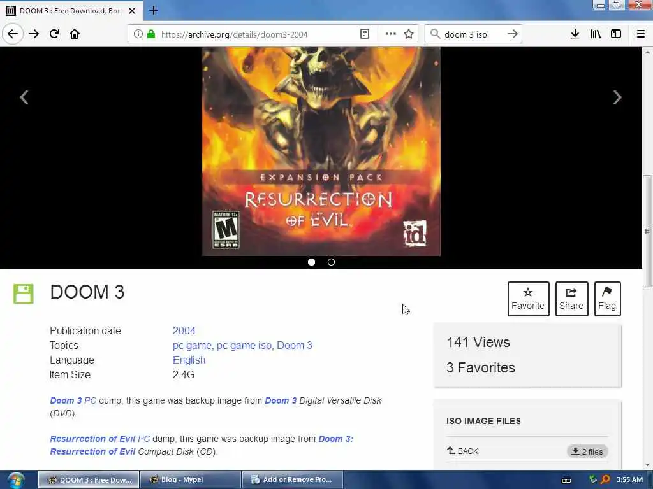Open page actions three-dot menu
This screenshot has height=489, width=653.
tap(391, 34)
